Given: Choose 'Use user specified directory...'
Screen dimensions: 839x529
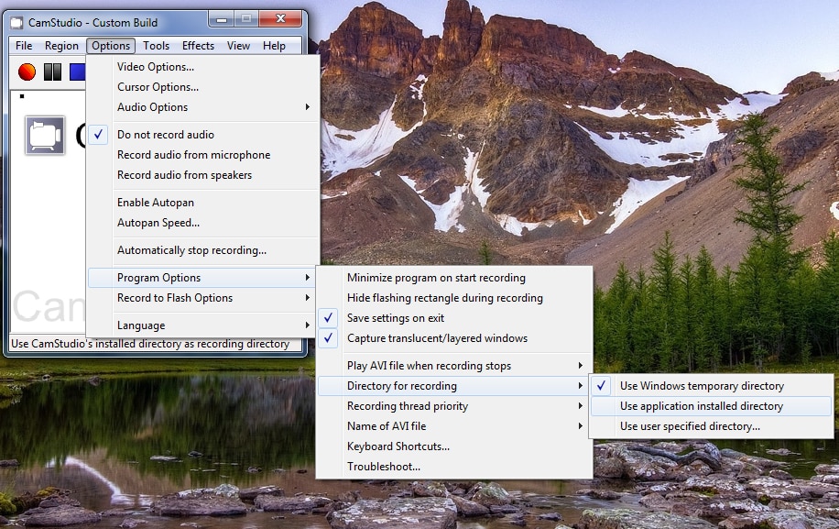Looking at the screenshot, I should 690,426.
